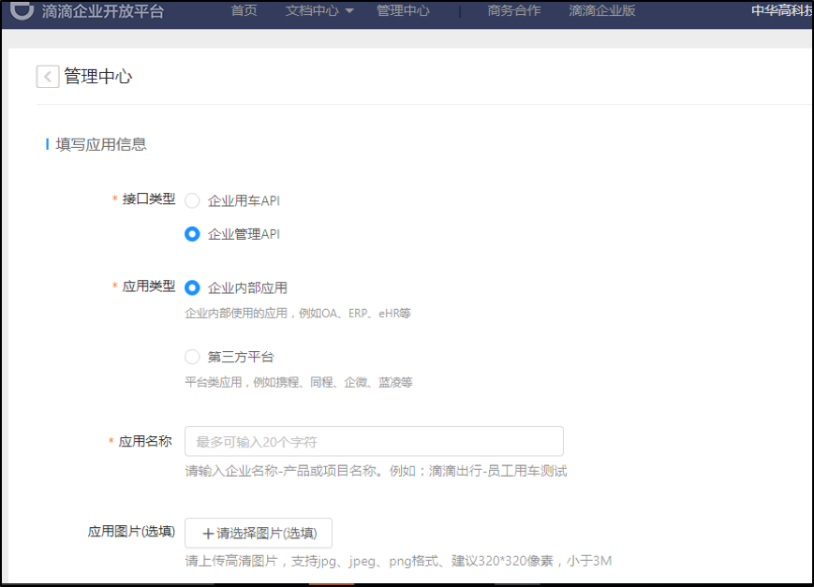Open the 商务合作 menu item

514,10
